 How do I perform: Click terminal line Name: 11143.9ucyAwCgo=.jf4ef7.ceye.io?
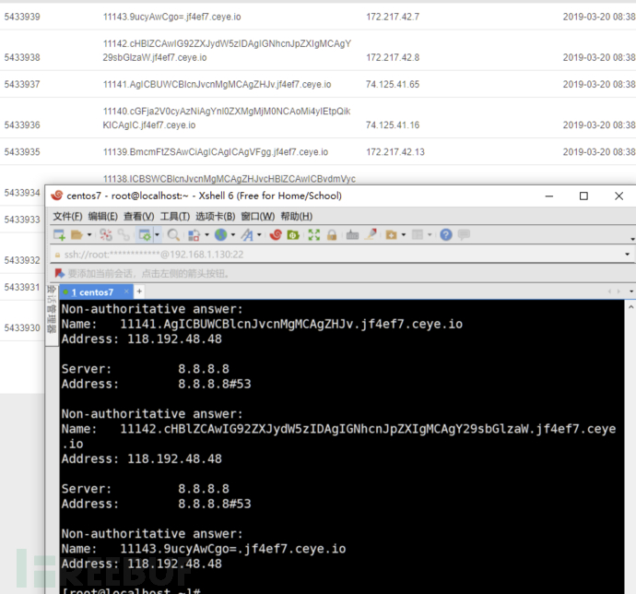pyautogui.click(x=204, y=549)
